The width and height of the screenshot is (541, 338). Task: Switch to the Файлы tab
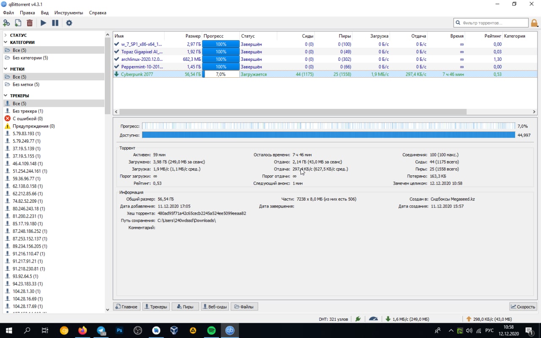coord(244,307)
